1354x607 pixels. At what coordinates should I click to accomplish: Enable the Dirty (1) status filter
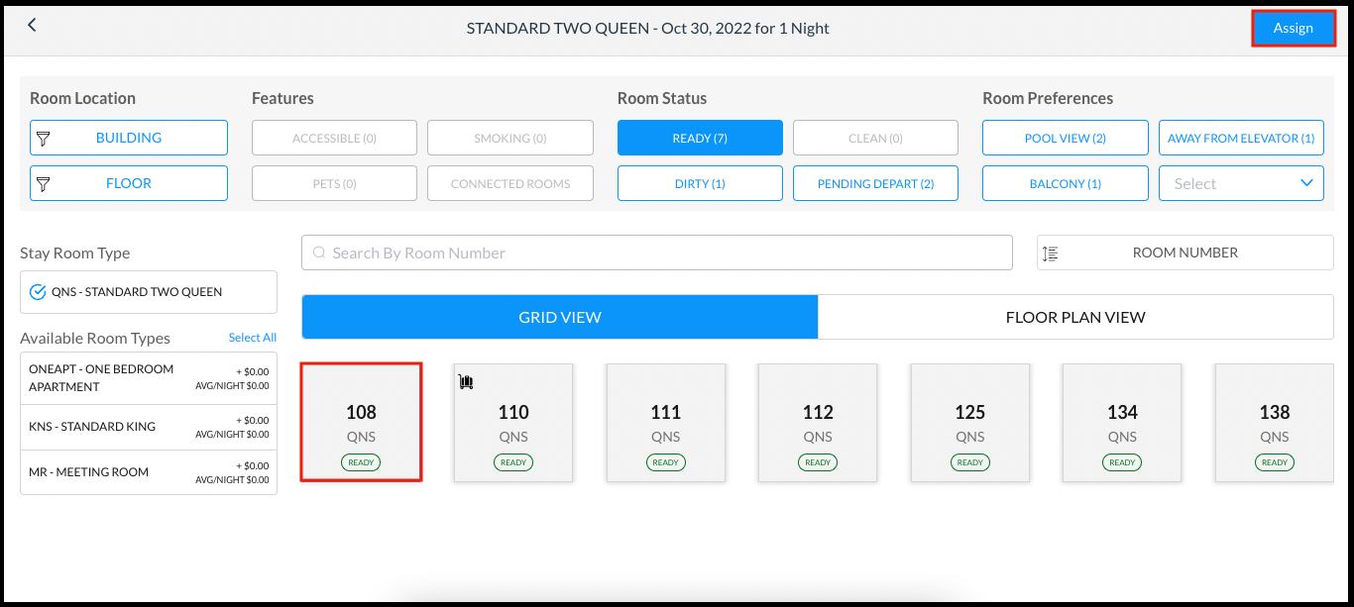[x=700, y=184]
